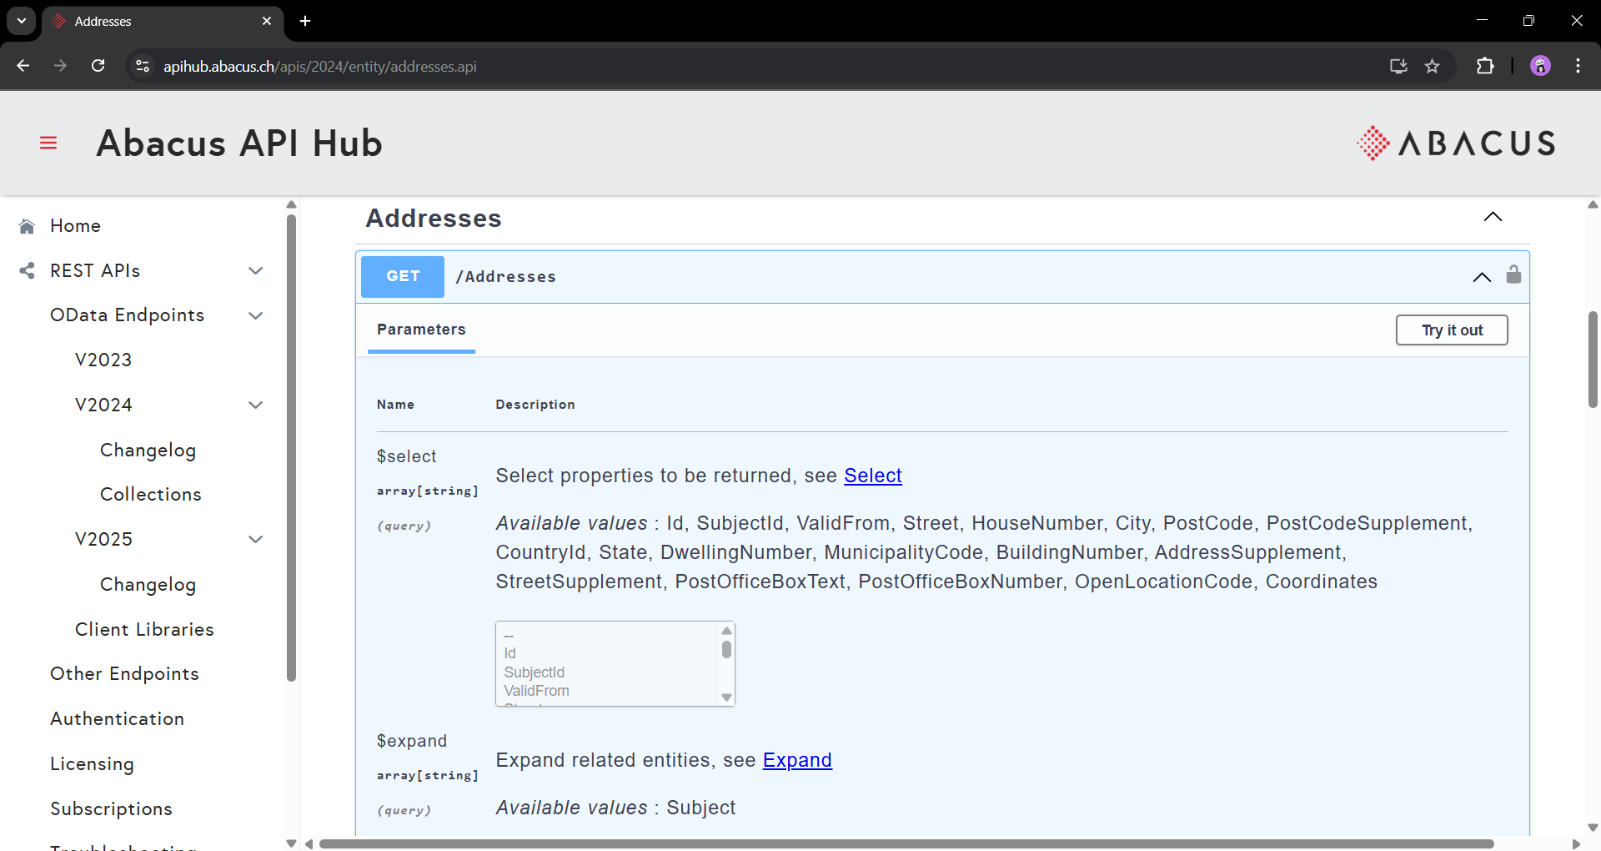Select the Parameters tab
This screenshot has height=851, width=1601.
(x=421, y=330)
